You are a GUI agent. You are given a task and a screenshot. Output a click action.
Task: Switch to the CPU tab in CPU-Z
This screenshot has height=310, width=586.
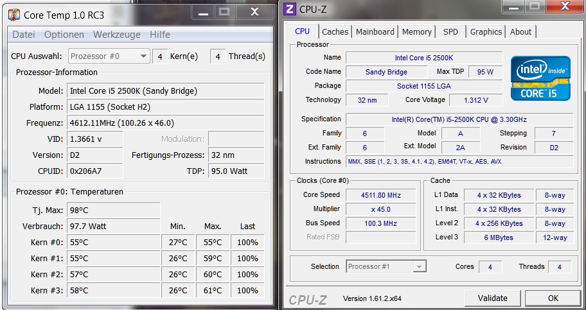(x=303, y=31)
